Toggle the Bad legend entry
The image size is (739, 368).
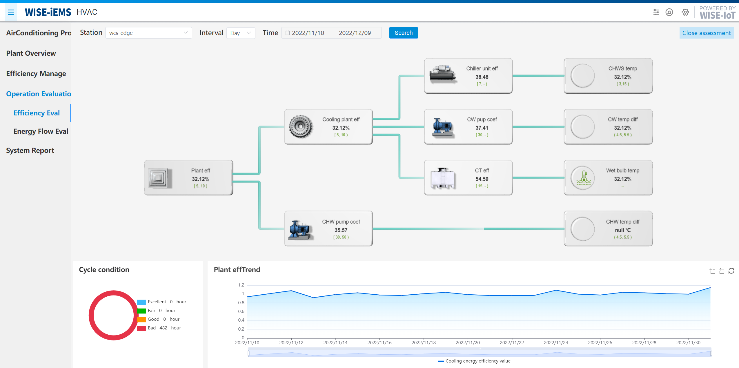(159, 328)
